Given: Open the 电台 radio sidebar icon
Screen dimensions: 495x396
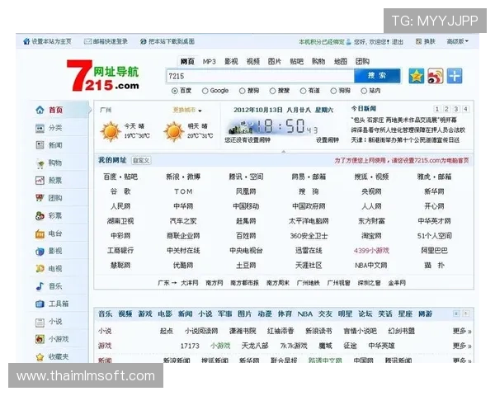Looking at the screenshot, I should [40, 234].
